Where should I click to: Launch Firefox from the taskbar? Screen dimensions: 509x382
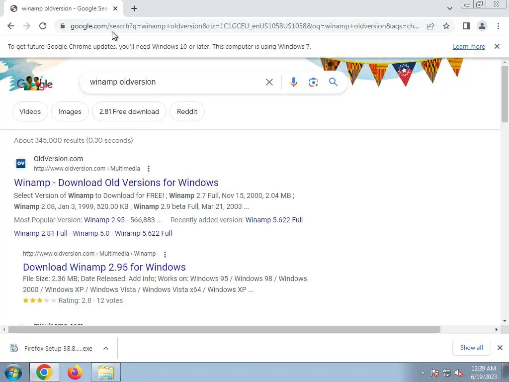click(x=75, y=372)
